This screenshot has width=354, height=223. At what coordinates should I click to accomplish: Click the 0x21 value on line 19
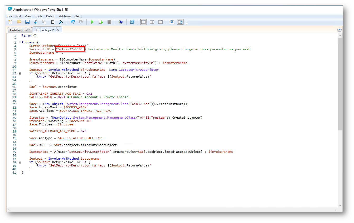[62, 97]
